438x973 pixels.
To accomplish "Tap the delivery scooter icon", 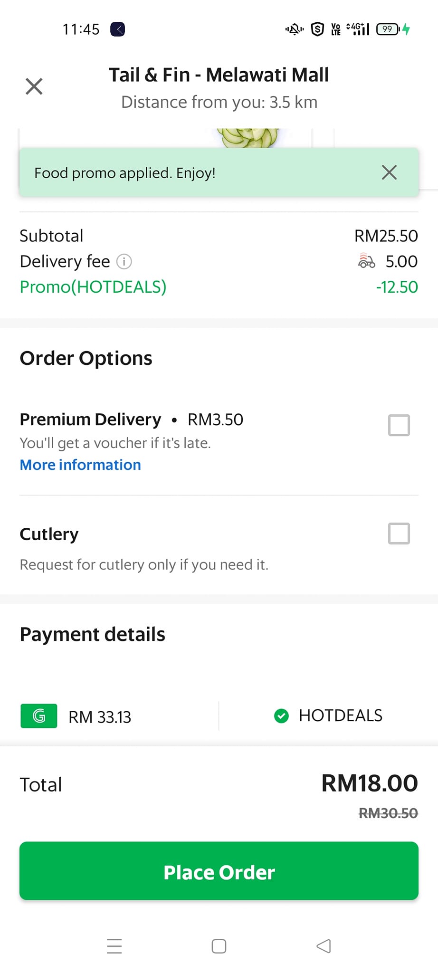I will click(366, 261).
